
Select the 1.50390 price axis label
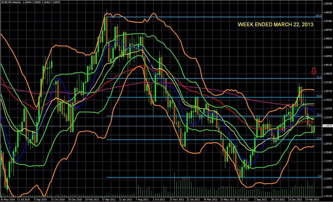click(x=327, y=3)
